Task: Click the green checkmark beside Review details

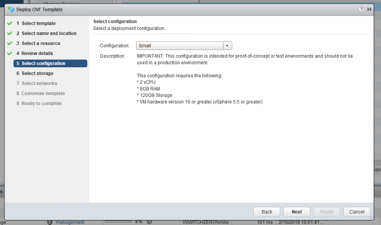Action: (x=10, y=53)
